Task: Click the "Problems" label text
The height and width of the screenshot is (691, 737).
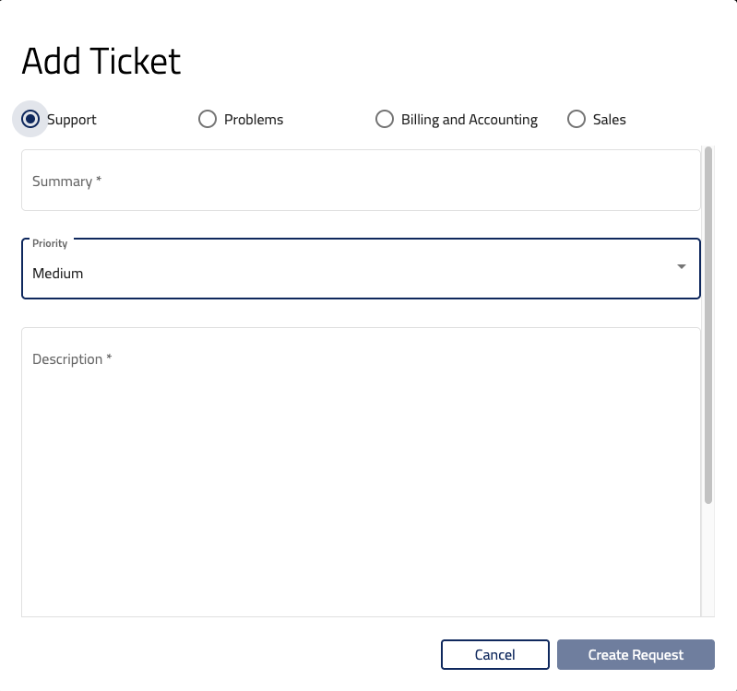Action: (x=254, y=120)
